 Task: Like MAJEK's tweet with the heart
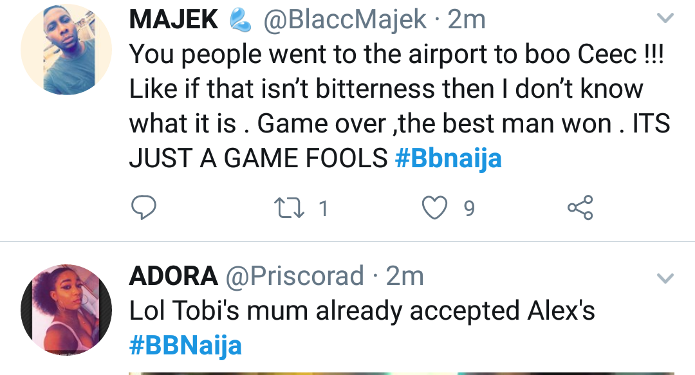434,208
